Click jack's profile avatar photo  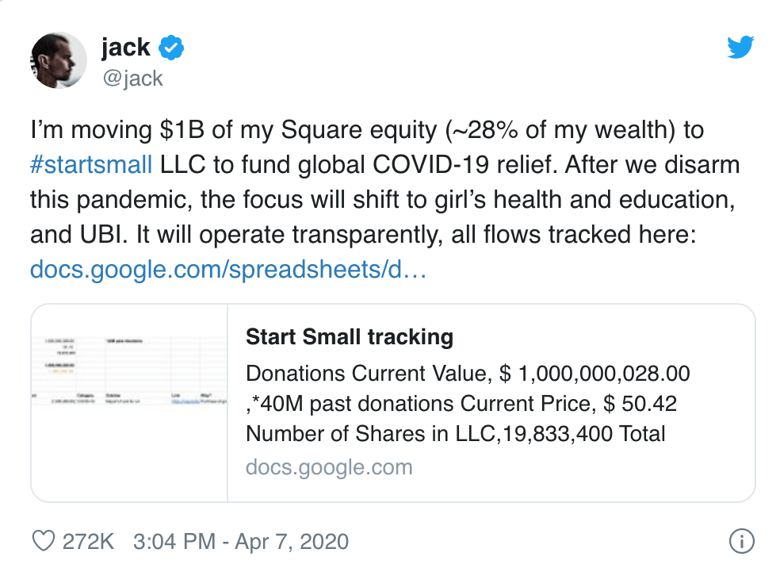[x=58, y=62]
